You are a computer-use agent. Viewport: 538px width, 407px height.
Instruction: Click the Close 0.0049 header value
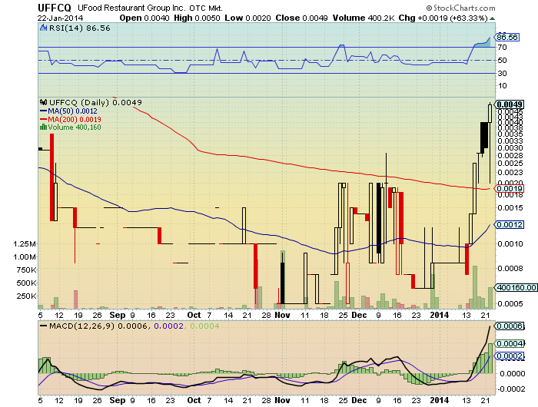301,18
